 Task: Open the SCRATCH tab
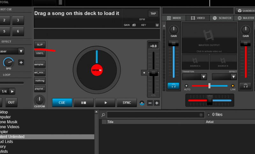point(222,18)
